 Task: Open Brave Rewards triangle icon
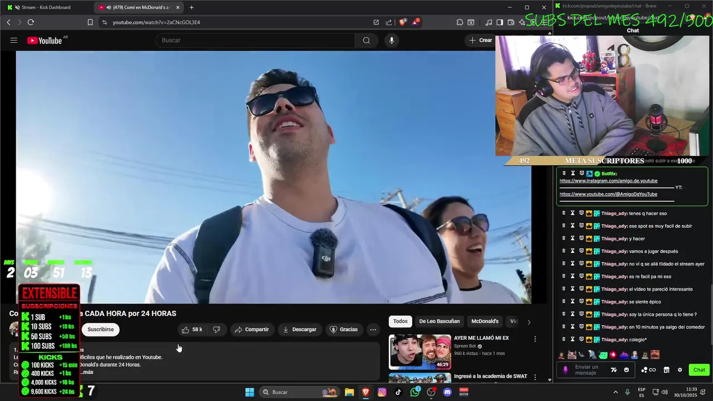416,22
